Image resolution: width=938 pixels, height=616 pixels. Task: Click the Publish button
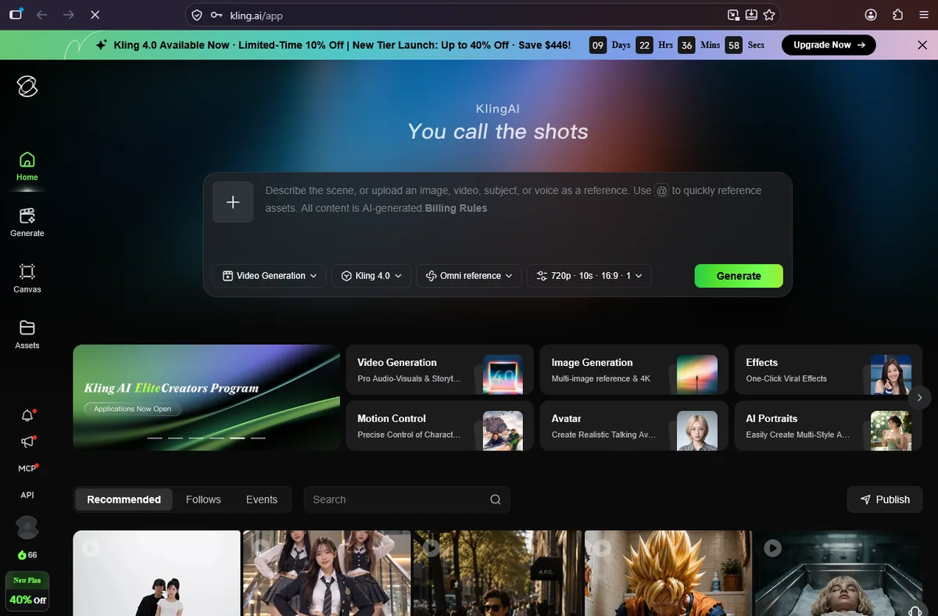pyautogui.click(x=885, y=500)
